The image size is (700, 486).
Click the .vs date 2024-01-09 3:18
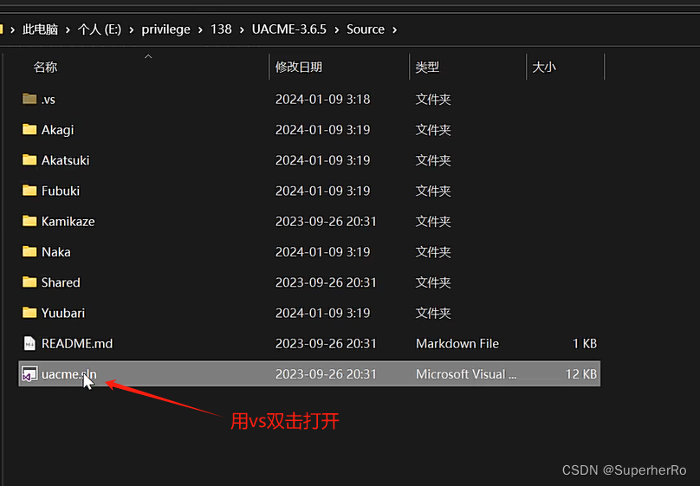click(323, 99)
